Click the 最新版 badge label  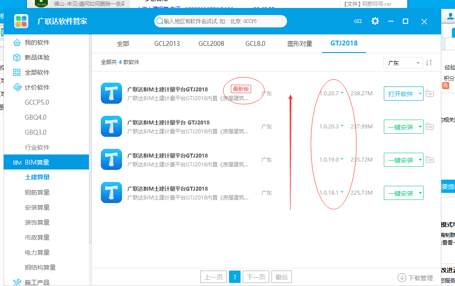(241, 89)
